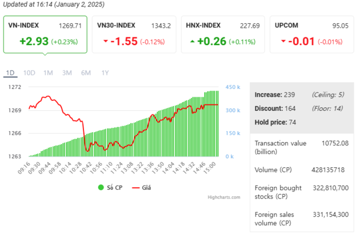Click the 15:00 time label on chart axis
The image size is (355, 233).
tap(210, 168)
